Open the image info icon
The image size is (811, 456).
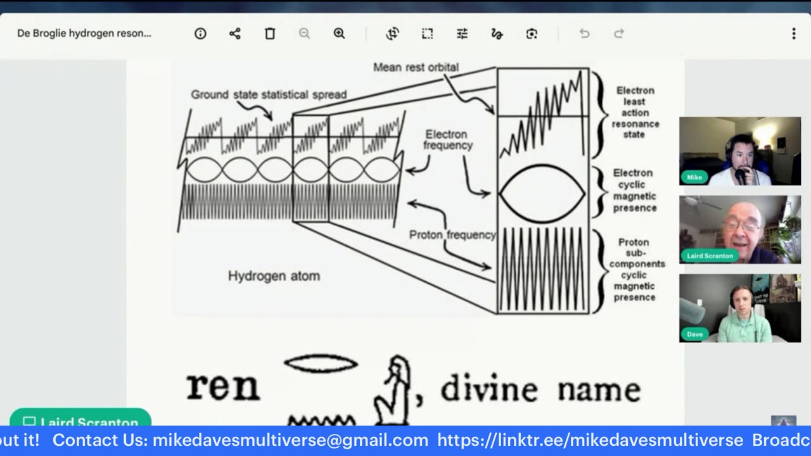point(200,34)
